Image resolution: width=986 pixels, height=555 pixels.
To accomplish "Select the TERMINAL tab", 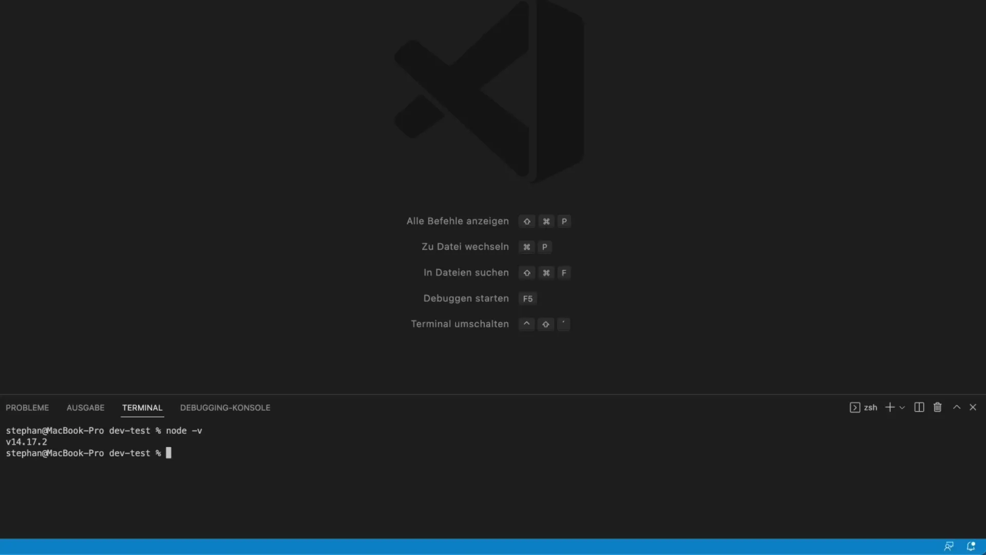I will (142, 408).
